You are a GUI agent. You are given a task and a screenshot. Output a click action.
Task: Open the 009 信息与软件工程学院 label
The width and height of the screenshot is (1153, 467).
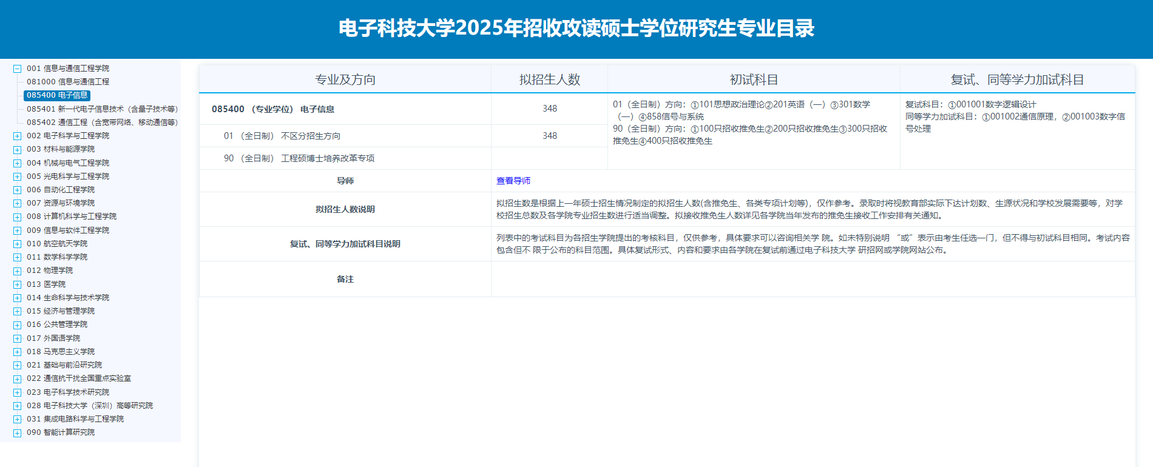click(68, 230)
